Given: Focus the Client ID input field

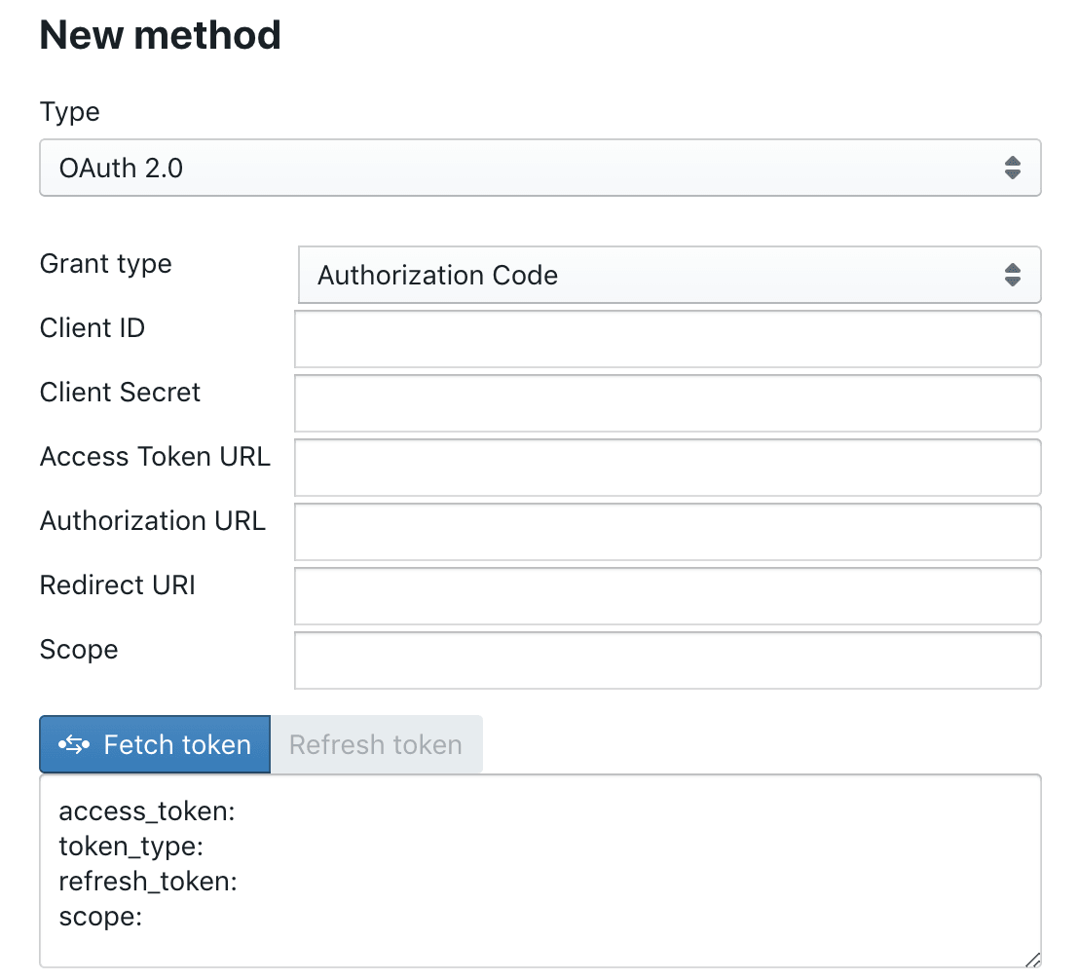Looking at the screenshot, I should (667, 339).
